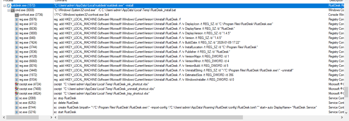349x121 pixels.
Task: Click the sc.exe (2088) icon
Action: (17, 98)
